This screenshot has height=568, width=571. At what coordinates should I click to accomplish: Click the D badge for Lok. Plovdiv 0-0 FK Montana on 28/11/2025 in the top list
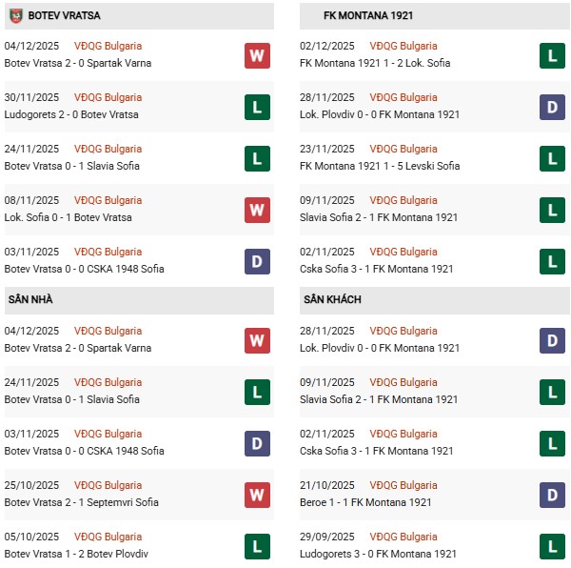pyautogui.click(x=552, y=107)
